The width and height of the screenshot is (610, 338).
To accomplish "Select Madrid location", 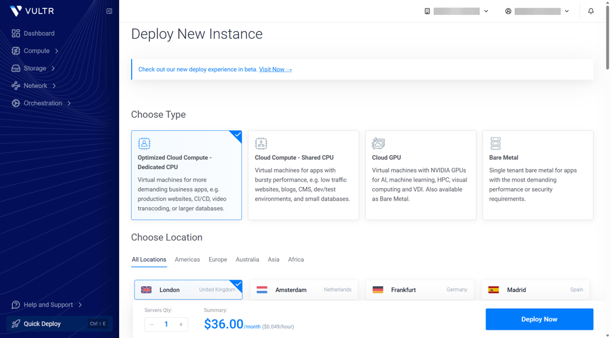I will pos(536,290).
